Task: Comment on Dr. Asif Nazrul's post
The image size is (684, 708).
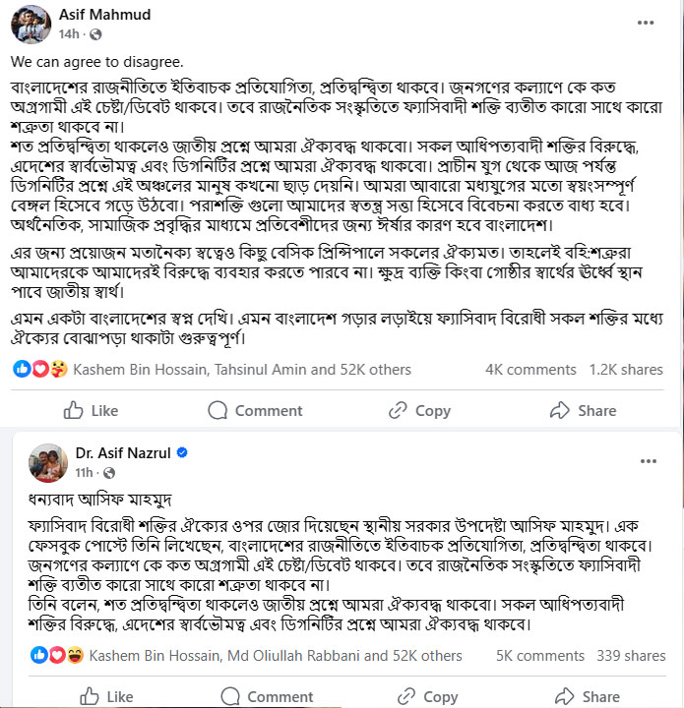Action: click(x=267, y=696)
